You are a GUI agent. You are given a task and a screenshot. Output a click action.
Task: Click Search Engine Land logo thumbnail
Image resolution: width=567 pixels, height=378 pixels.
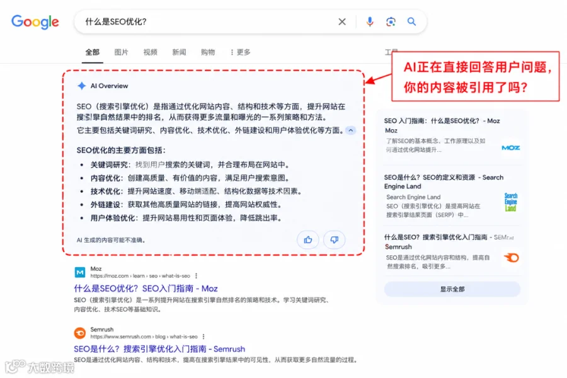pos(510,202)
